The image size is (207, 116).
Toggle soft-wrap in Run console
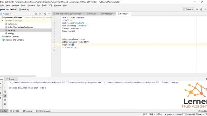coord(5,92)
